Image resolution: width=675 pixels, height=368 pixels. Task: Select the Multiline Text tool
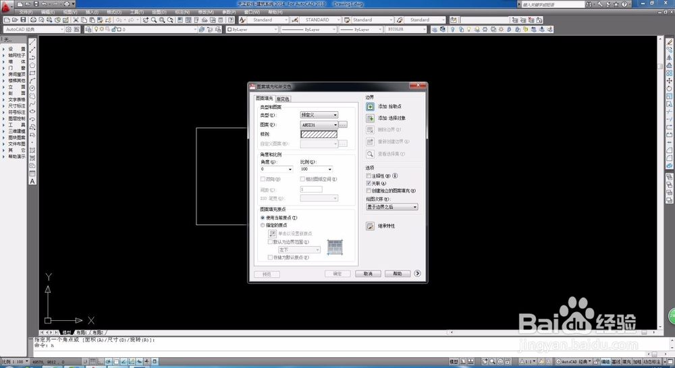32,181
